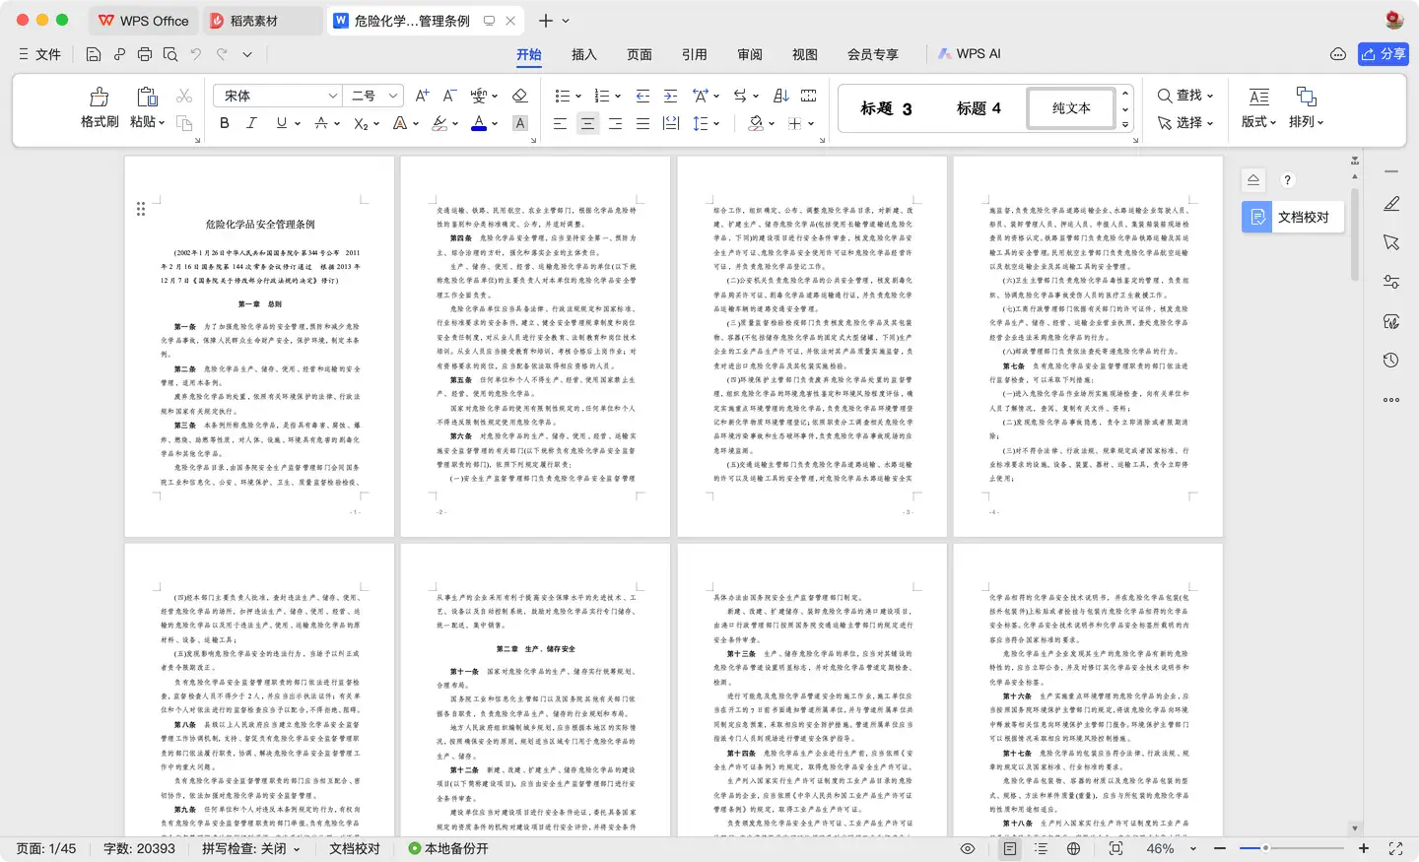Expand the numbered list dropdown arrow
The image size is (1419, 862).
tap(618, 97)
